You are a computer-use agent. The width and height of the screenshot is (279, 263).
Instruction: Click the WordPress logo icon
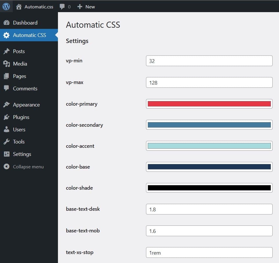pos(6,6)
